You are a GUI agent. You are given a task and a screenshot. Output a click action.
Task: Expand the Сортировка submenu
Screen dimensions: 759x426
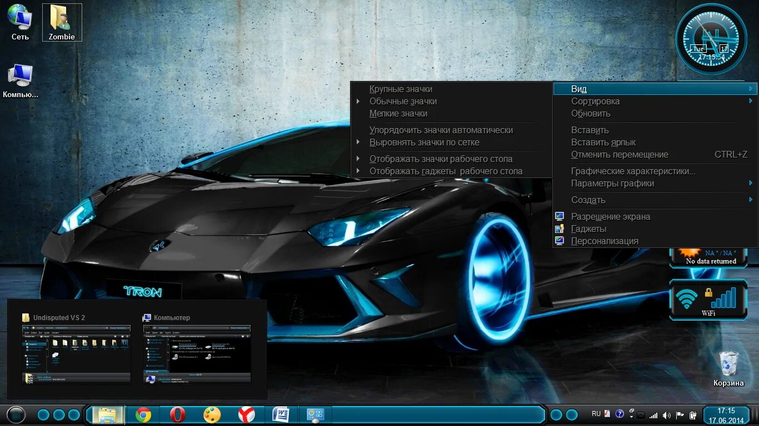656,101
